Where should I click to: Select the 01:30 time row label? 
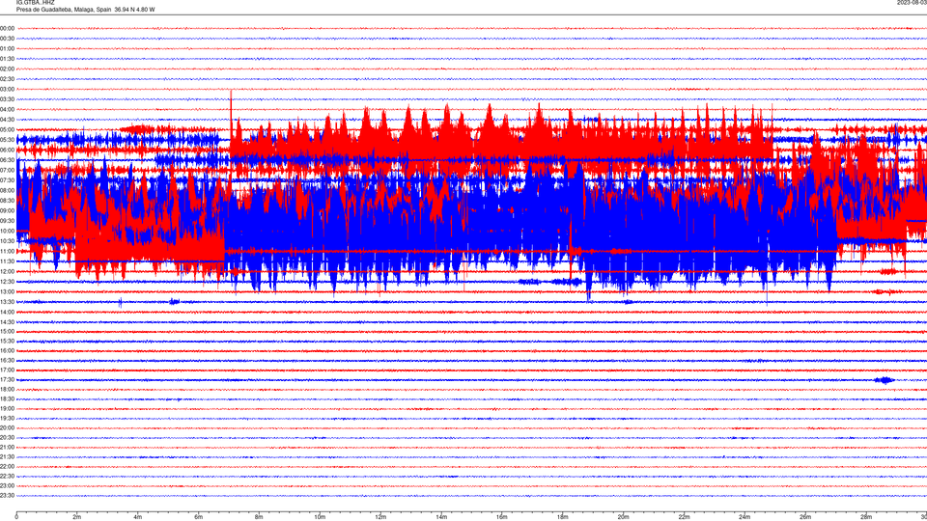pyautogui.click(x=7, y=59)
